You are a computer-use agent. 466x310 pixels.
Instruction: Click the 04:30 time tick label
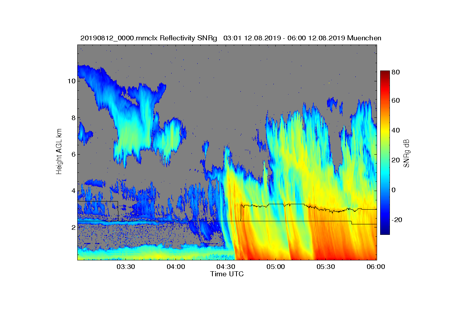click(x=226, y=267)
